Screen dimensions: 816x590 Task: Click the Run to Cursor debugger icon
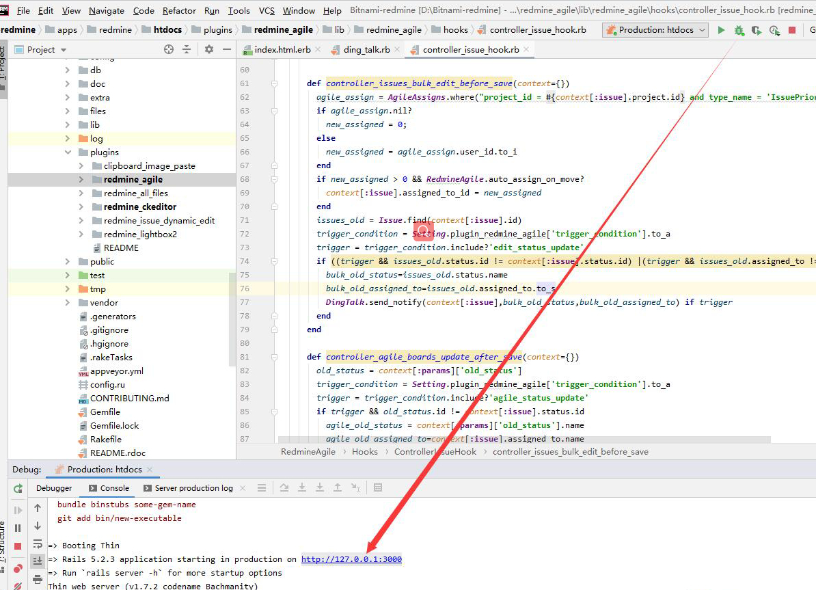coord(355,488)
